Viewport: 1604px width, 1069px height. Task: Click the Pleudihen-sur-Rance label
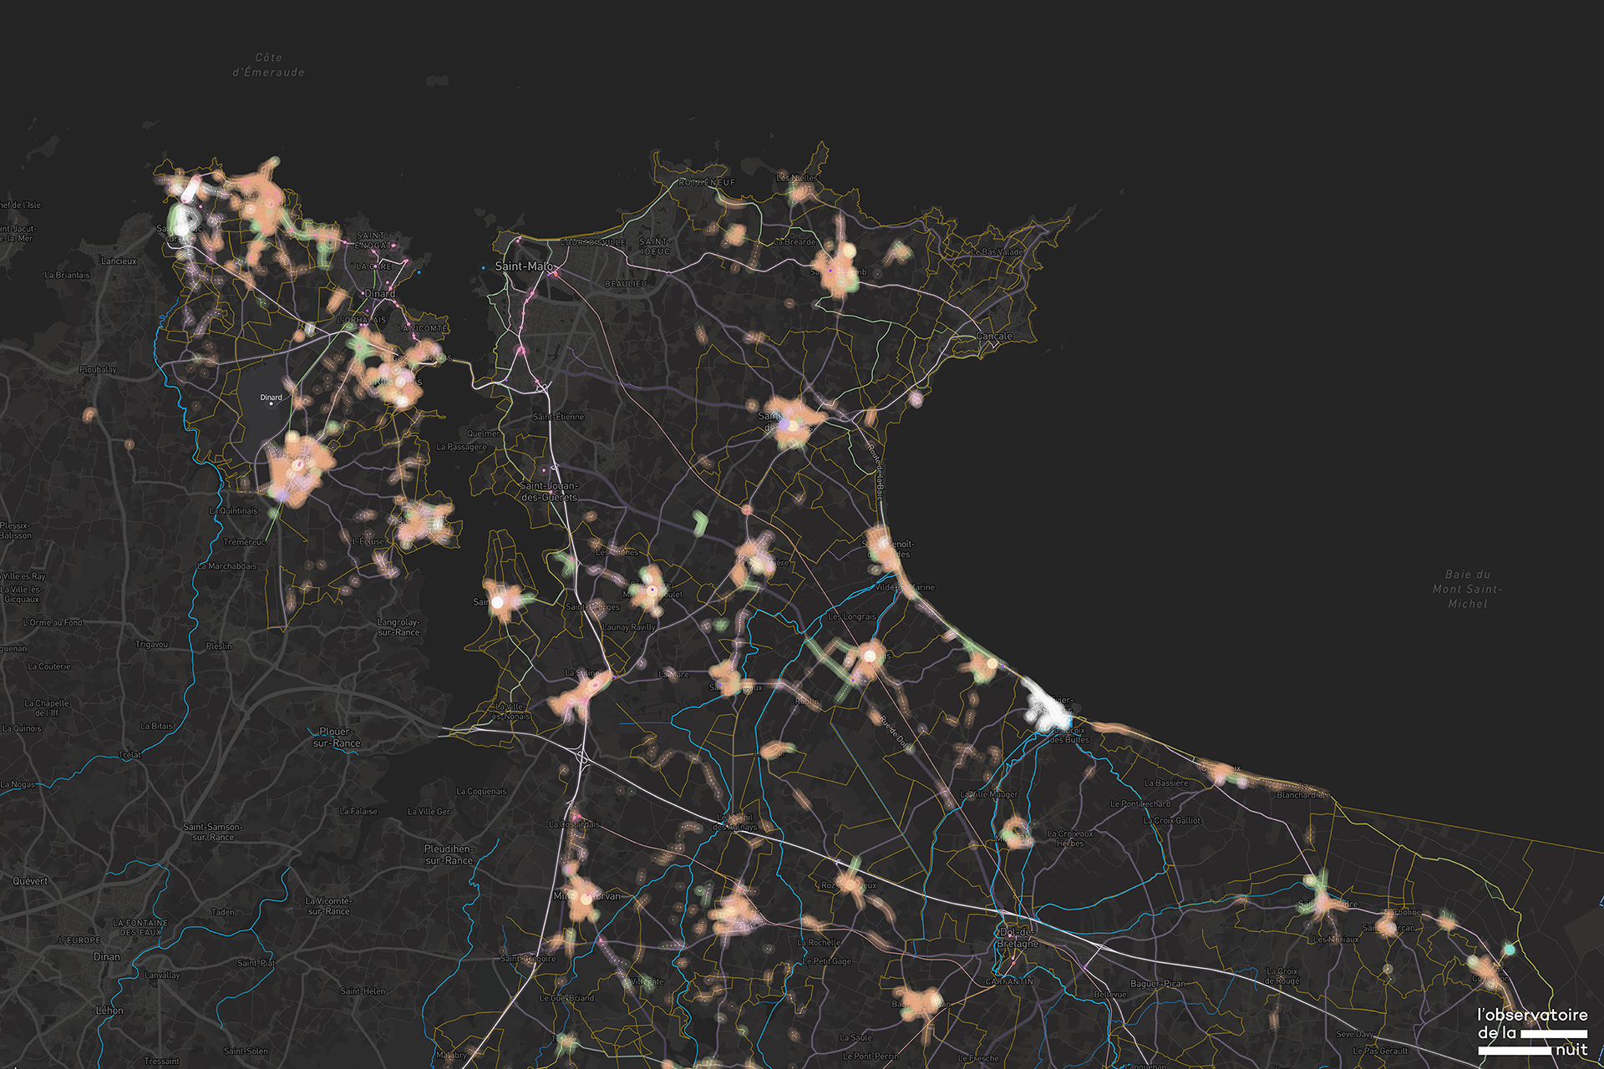[449, 854]
